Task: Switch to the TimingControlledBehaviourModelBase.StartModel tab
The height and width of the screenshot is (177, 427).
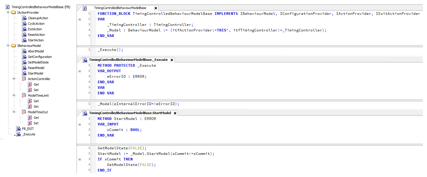Action: [130, 113]
